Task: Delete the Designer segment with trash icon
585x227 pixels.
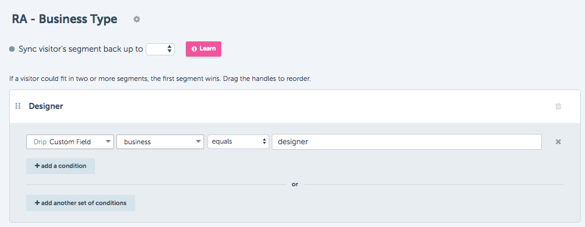Action: point(558,107)
